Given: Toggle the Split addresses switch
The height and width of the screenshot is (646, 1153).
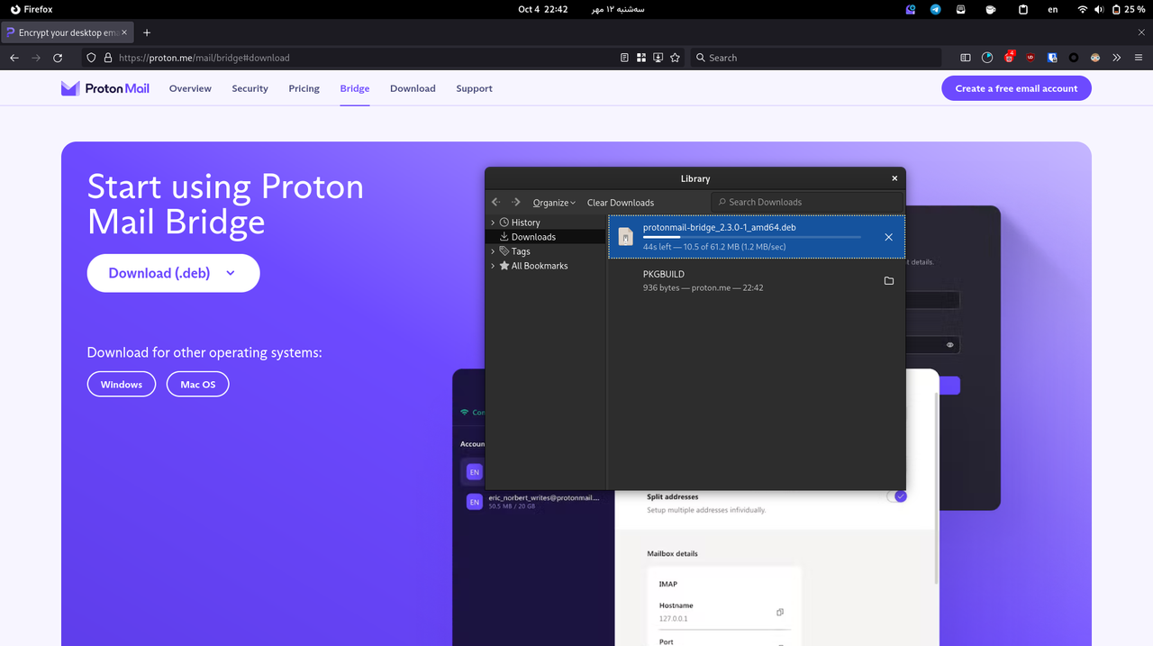Looking at the screenshot, I should (896, 496).
